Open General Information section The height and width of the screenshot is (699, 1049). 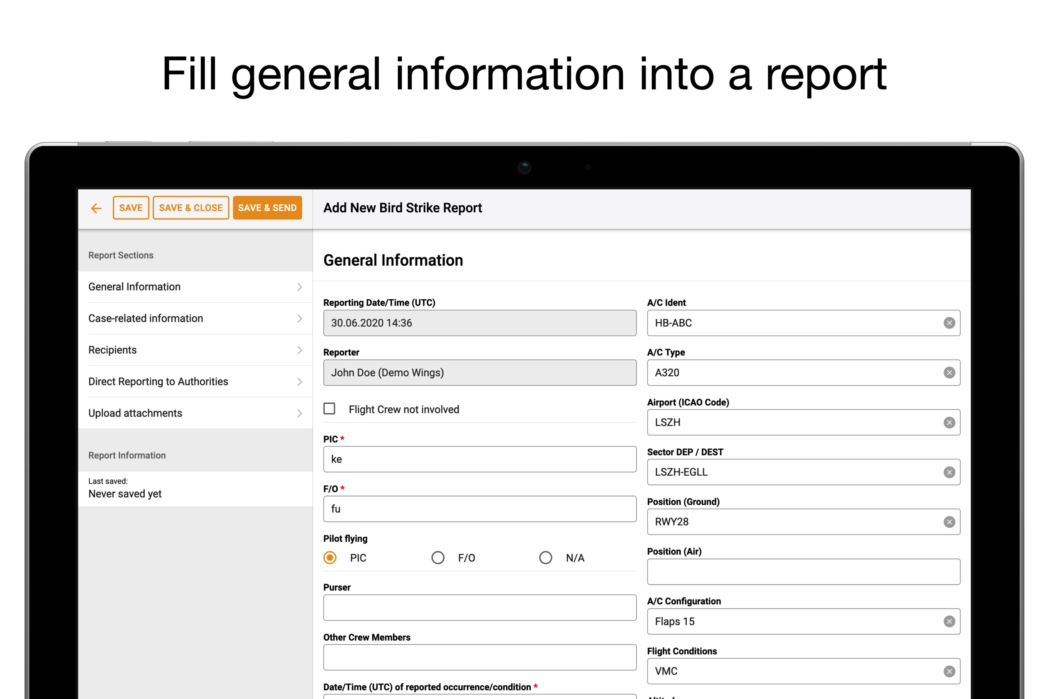135,287
